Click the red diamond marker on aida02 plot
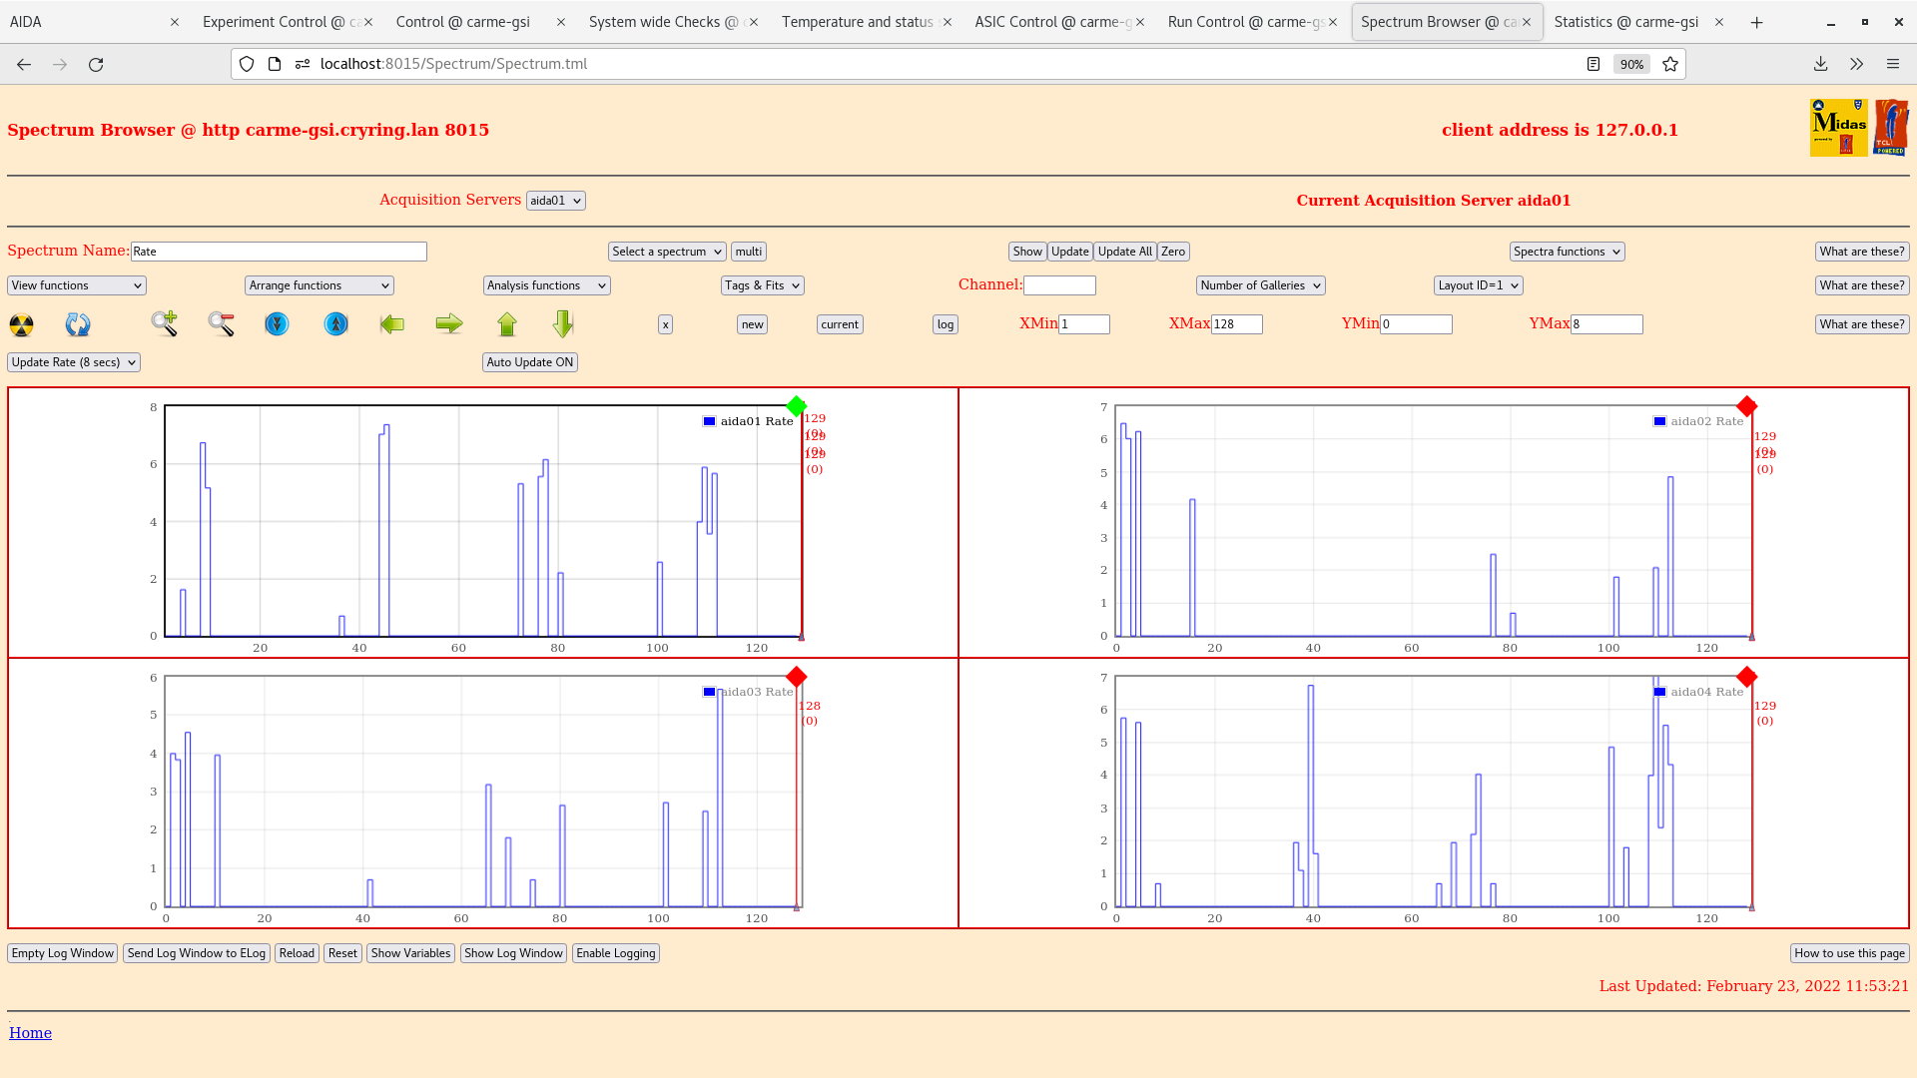 [x=1746, y=406]
